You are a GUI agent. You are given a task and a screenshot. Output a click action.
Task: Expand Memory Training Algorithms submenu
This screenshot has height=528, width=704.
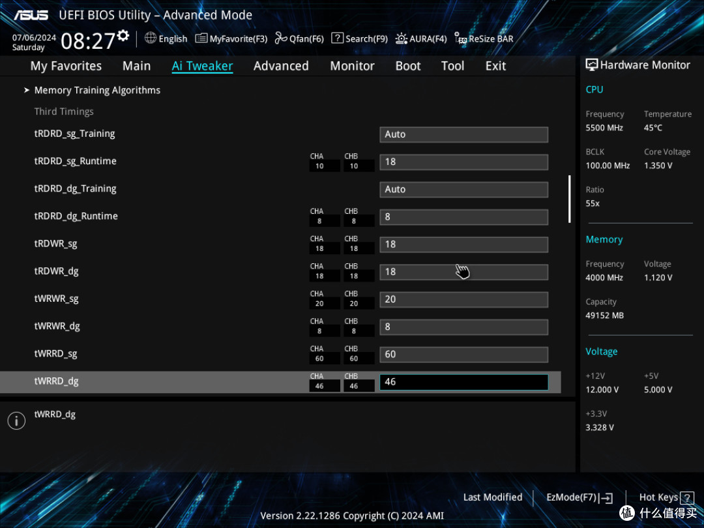click(97, 90)
